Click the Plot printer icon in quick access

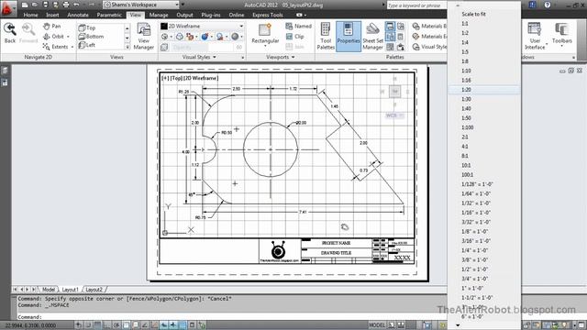(x=66, y=5)
